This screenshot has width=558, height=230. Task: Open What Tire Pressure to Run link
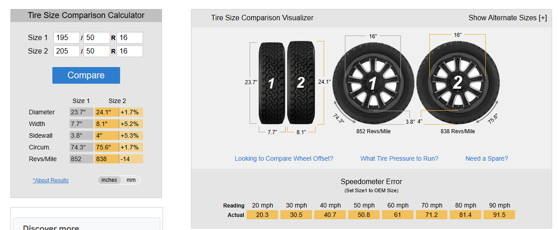[x=399, y=158]
